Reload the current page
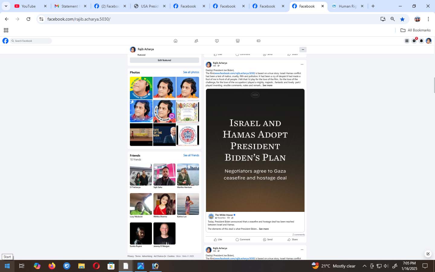The width and height of the screenshot is (435, 272). click(28, 19)
